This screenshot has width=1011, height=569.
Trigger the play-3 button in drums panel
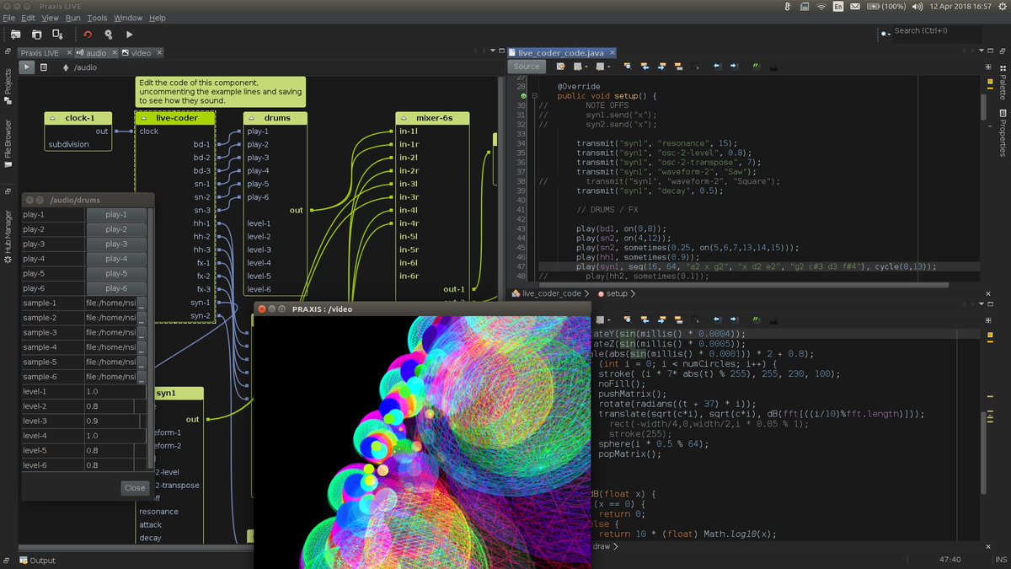point(116,244)
